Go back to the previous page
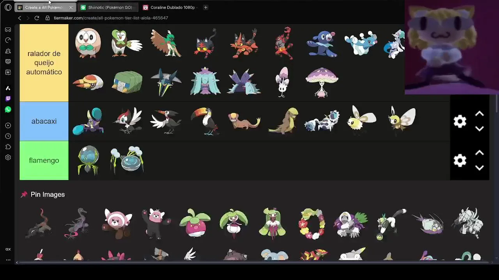Screen dimensions: 499x280 tap(19, 18)
